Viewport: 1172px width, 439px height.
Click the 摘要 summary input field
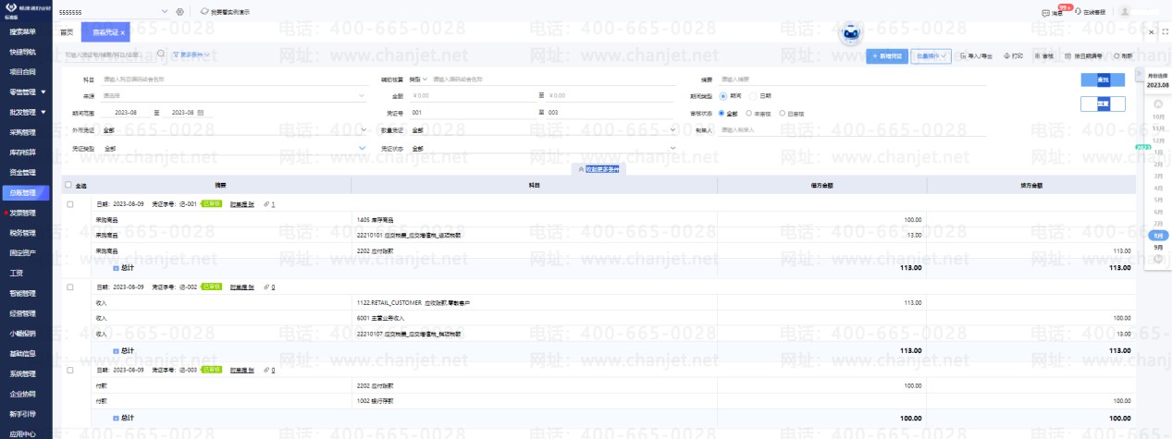point(852,79)
